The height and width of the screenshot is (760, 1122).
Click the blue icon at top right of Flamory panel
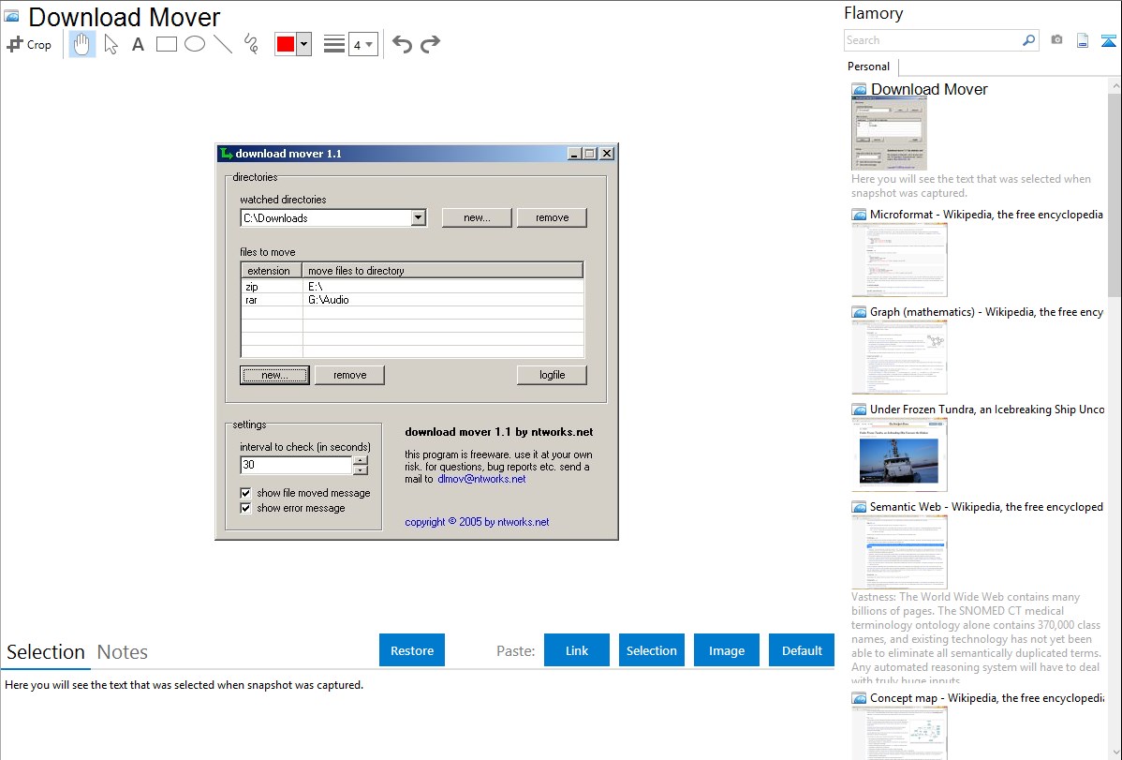click(x=1108, y=40)
